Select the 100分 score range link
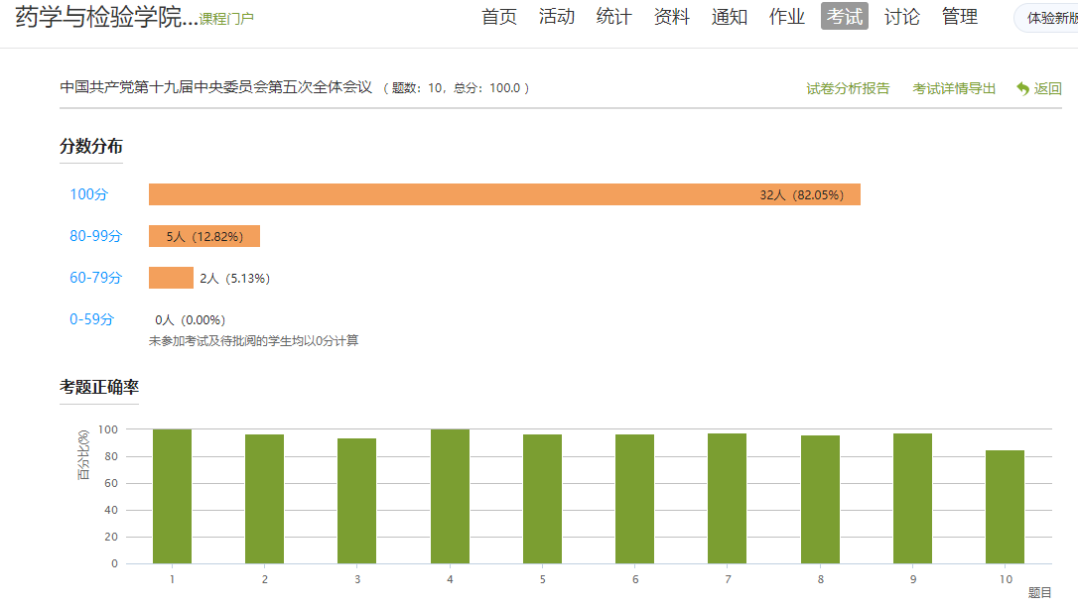 (89, 194)
